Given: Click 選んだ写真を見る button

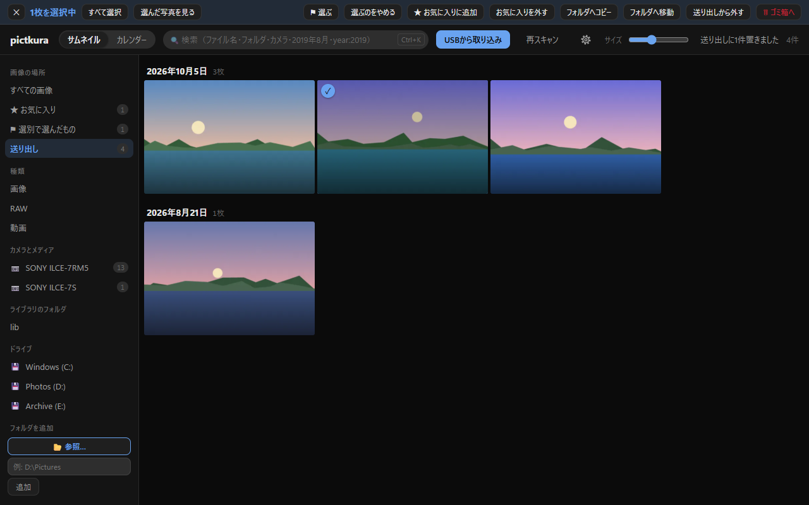Looking at the screenshot, I should pyautogui.click(x=167, y=12).
